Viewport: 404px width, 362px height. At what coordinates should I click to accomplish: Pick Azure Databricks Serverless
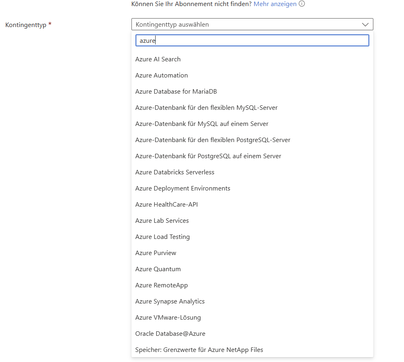click(x=252, y=172)
